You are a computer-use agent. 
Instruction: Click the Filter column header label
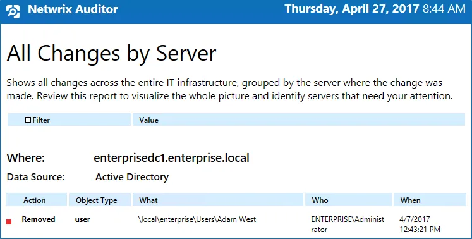[41, 120]
